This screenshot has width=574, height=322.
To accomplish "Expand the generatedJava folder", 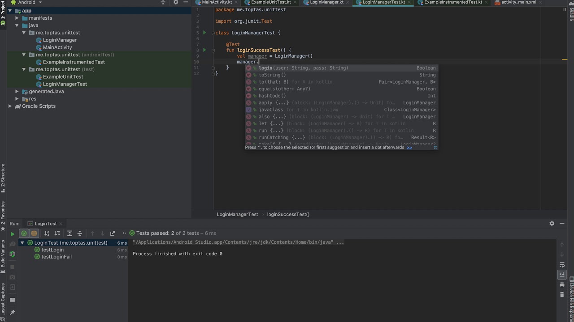I will 17,91.
